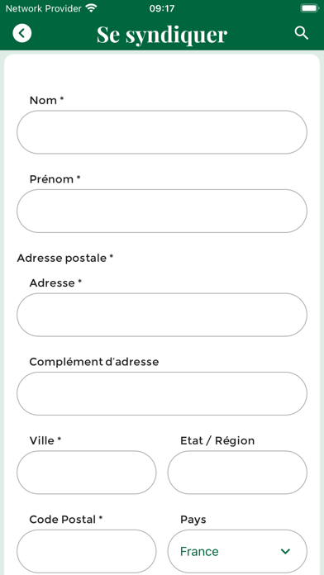Tap the 09:17 clock in status bar
This screenshot has width=324, height=575.
point(162,8)
